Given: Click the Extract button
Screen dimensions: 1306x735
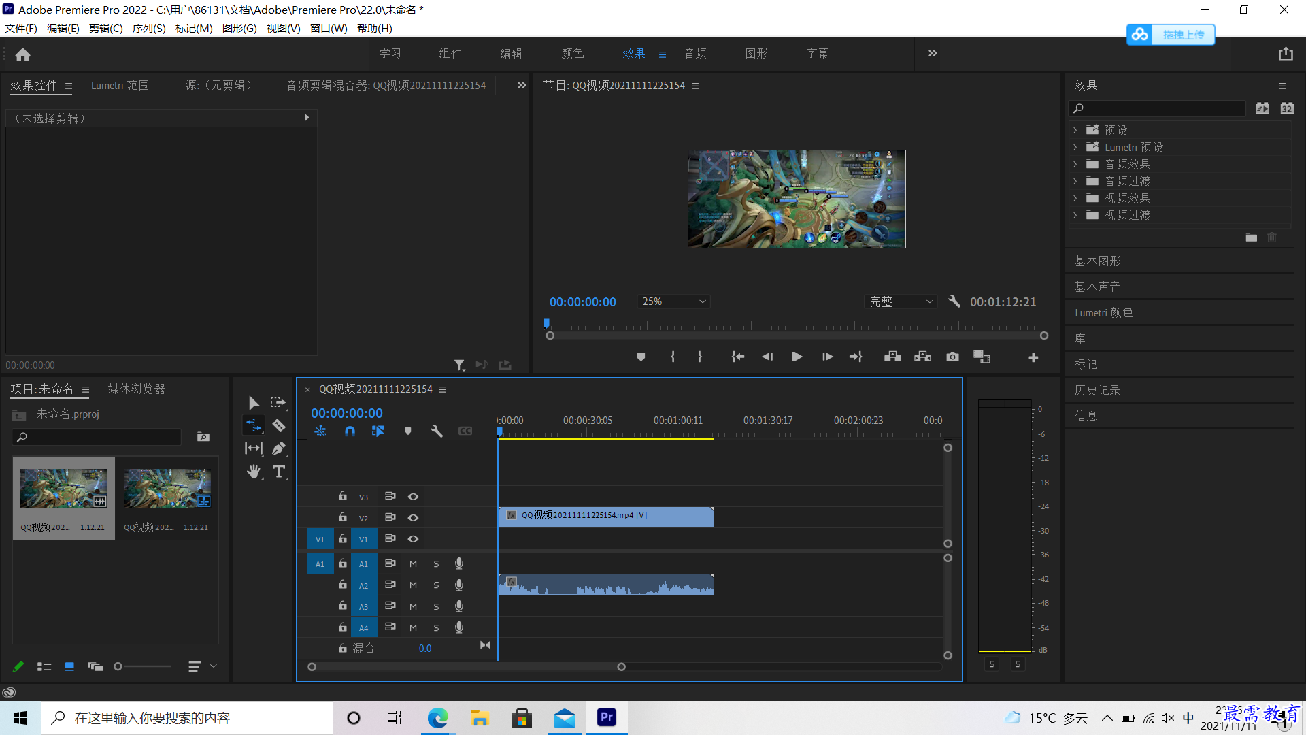Looking at the screenshot, I should click(x=922, y=357).
